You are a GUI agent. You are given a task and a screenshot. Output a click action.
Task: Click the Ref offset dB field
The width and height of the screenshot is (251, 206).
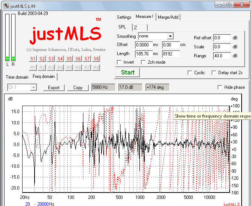[222, 38]
